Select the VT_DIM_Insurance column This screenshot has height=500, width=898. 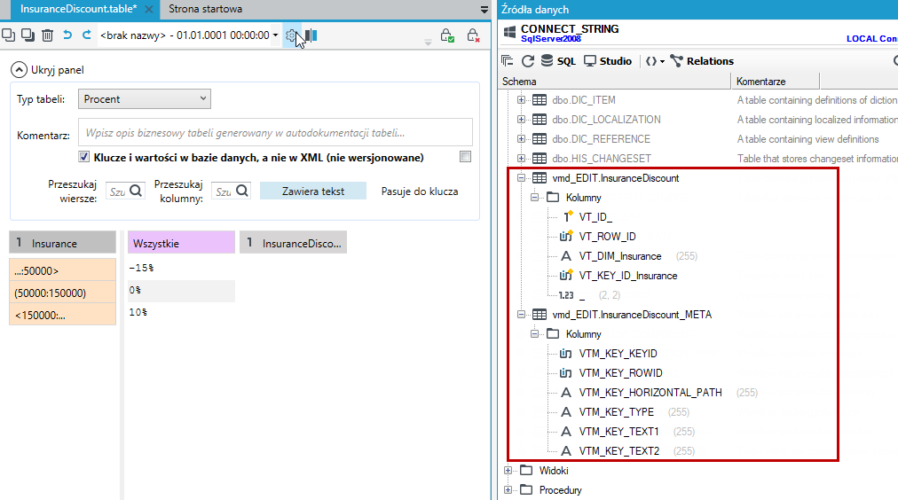[619, 256]
